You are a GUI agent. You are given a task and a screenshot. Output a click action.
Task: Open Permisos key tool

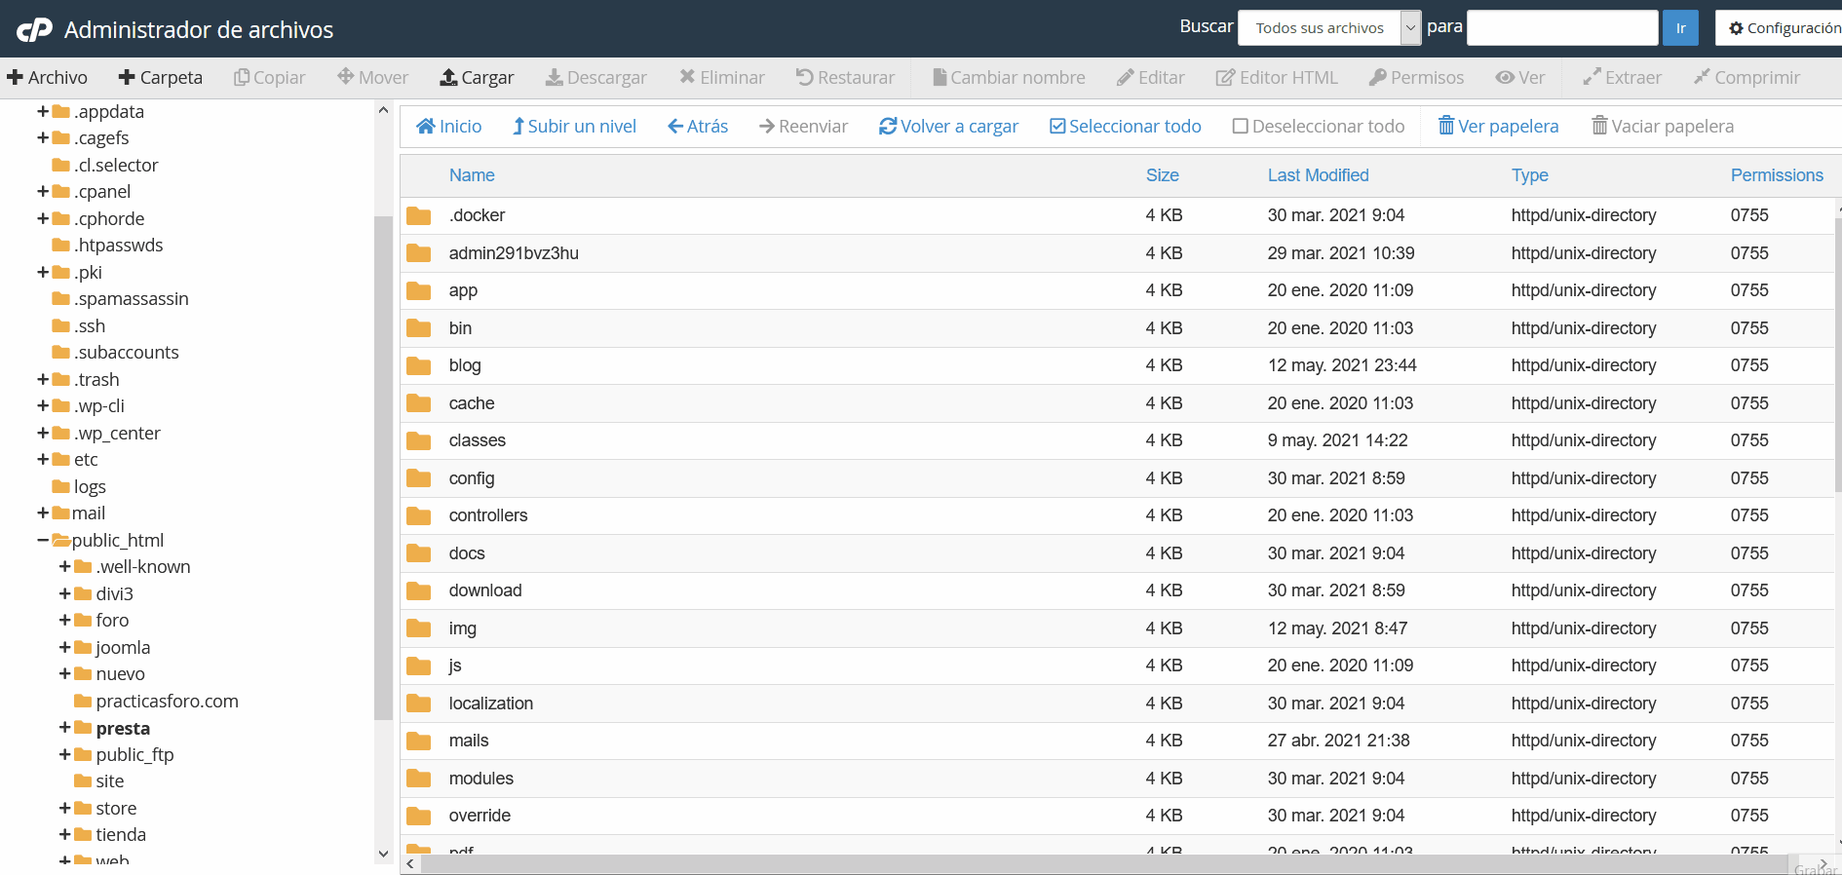click(x=1416, y=77)
